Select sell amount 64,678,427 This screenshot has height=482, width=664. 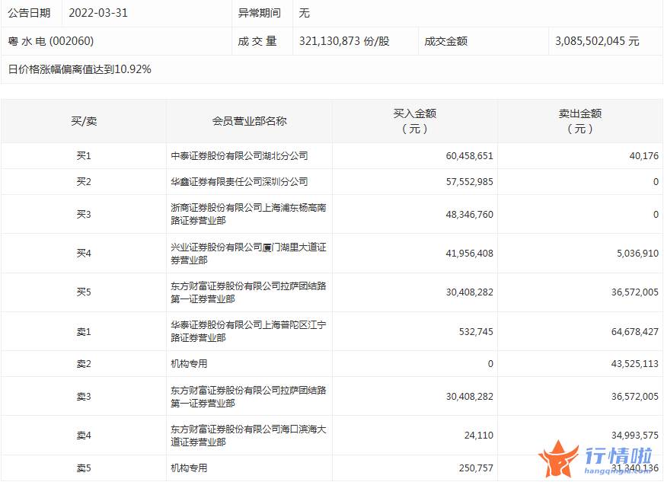click(x=634, y=332)
